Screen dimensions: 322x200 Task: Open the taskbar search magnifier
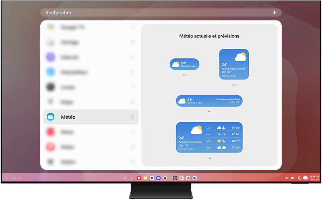125,178
